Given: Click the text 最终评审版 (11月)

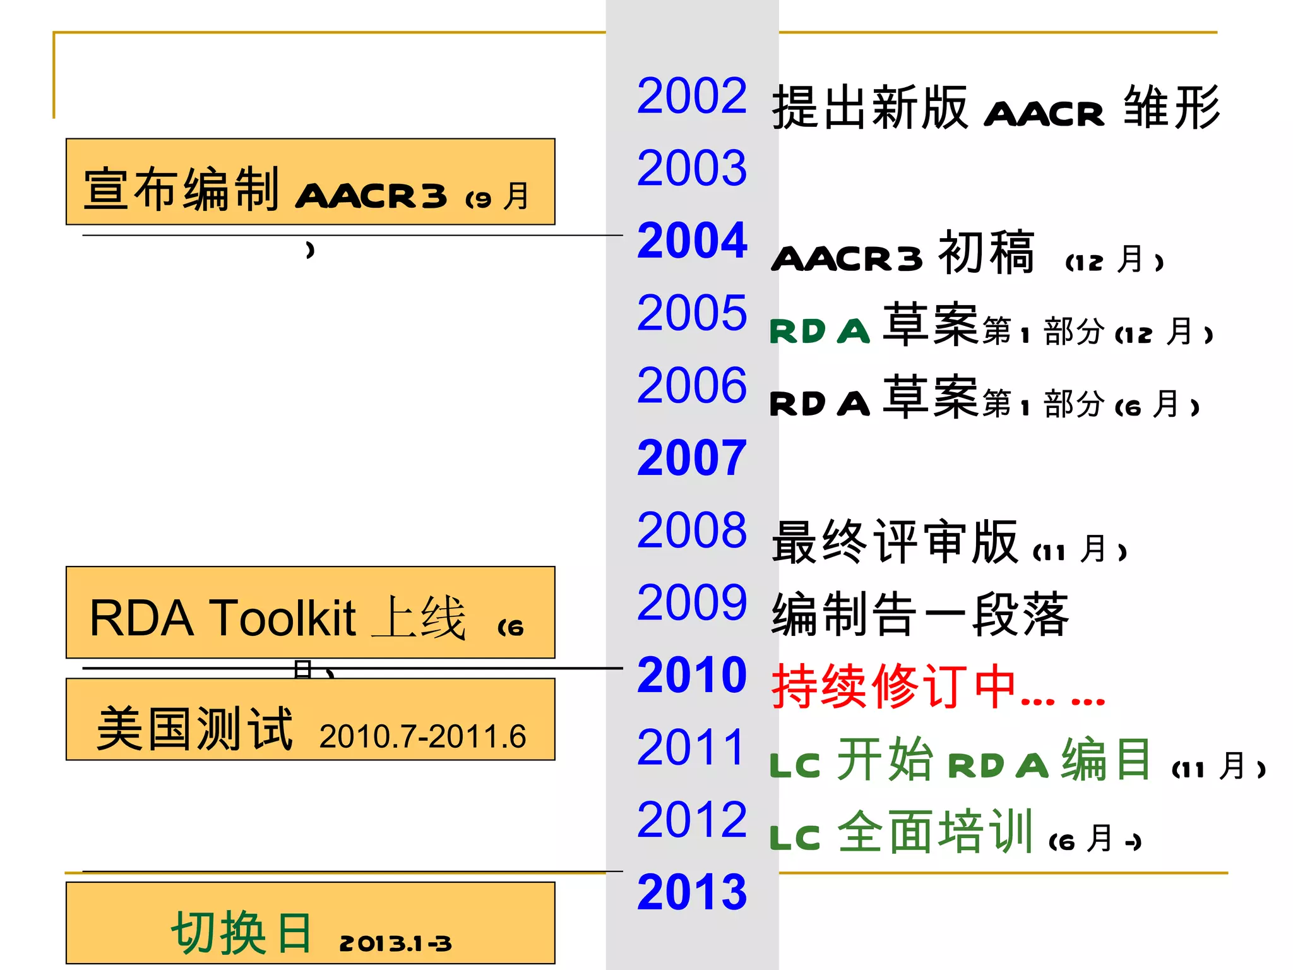Looking at the screenshot, I should 950,542.
